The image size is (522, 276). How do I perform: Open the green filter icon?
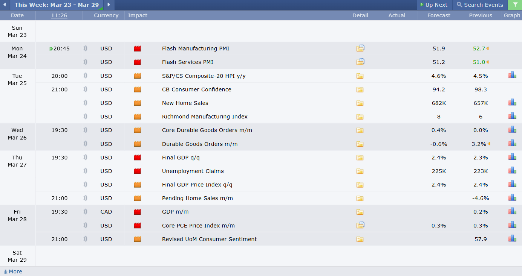(515, 5)
